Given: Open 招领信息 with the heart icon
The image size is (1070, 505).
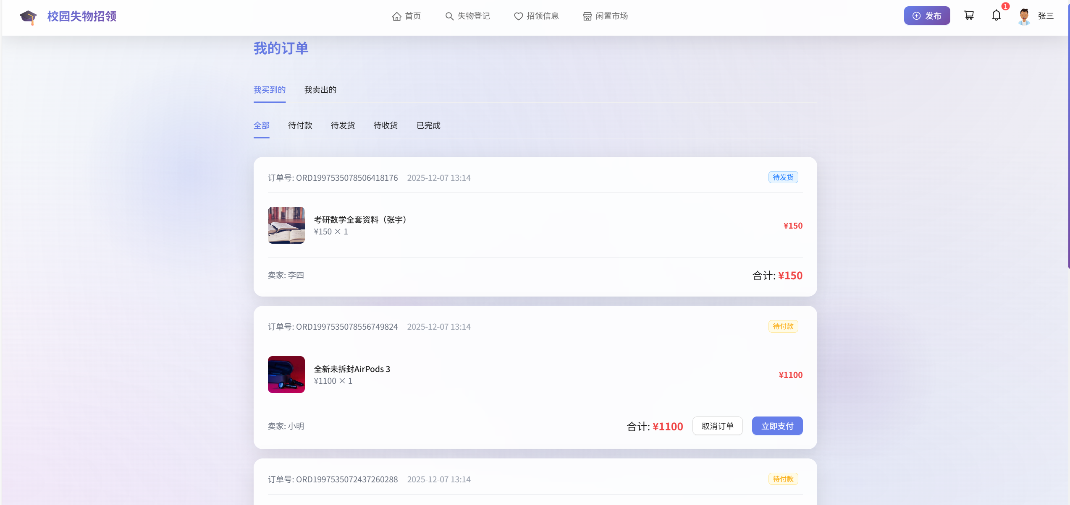Looking at the screenshot, I should click(x=536, y=16).
